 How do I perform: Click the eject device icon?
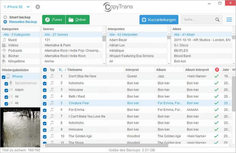38,7
